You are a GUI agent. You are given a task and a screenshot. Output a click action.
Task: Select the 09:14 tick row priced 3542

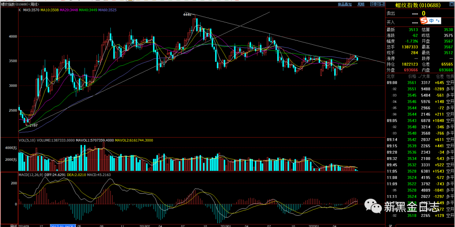pyautogui.click(x=420, y=139)
